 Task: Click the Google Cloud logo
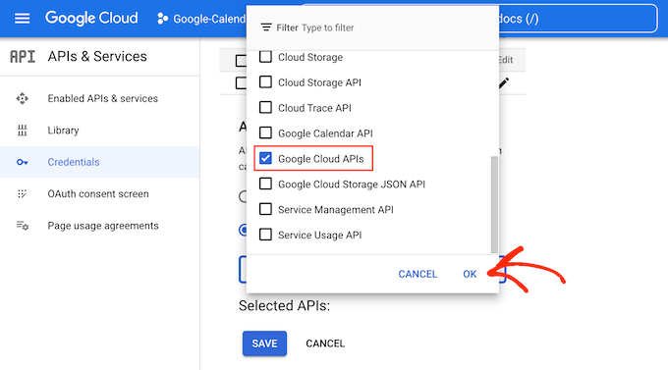pyautogui.click(x=91, y=19)
